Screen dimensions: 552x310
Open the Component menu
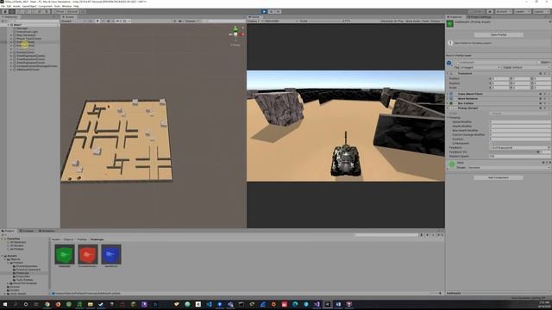pos(45,6)
